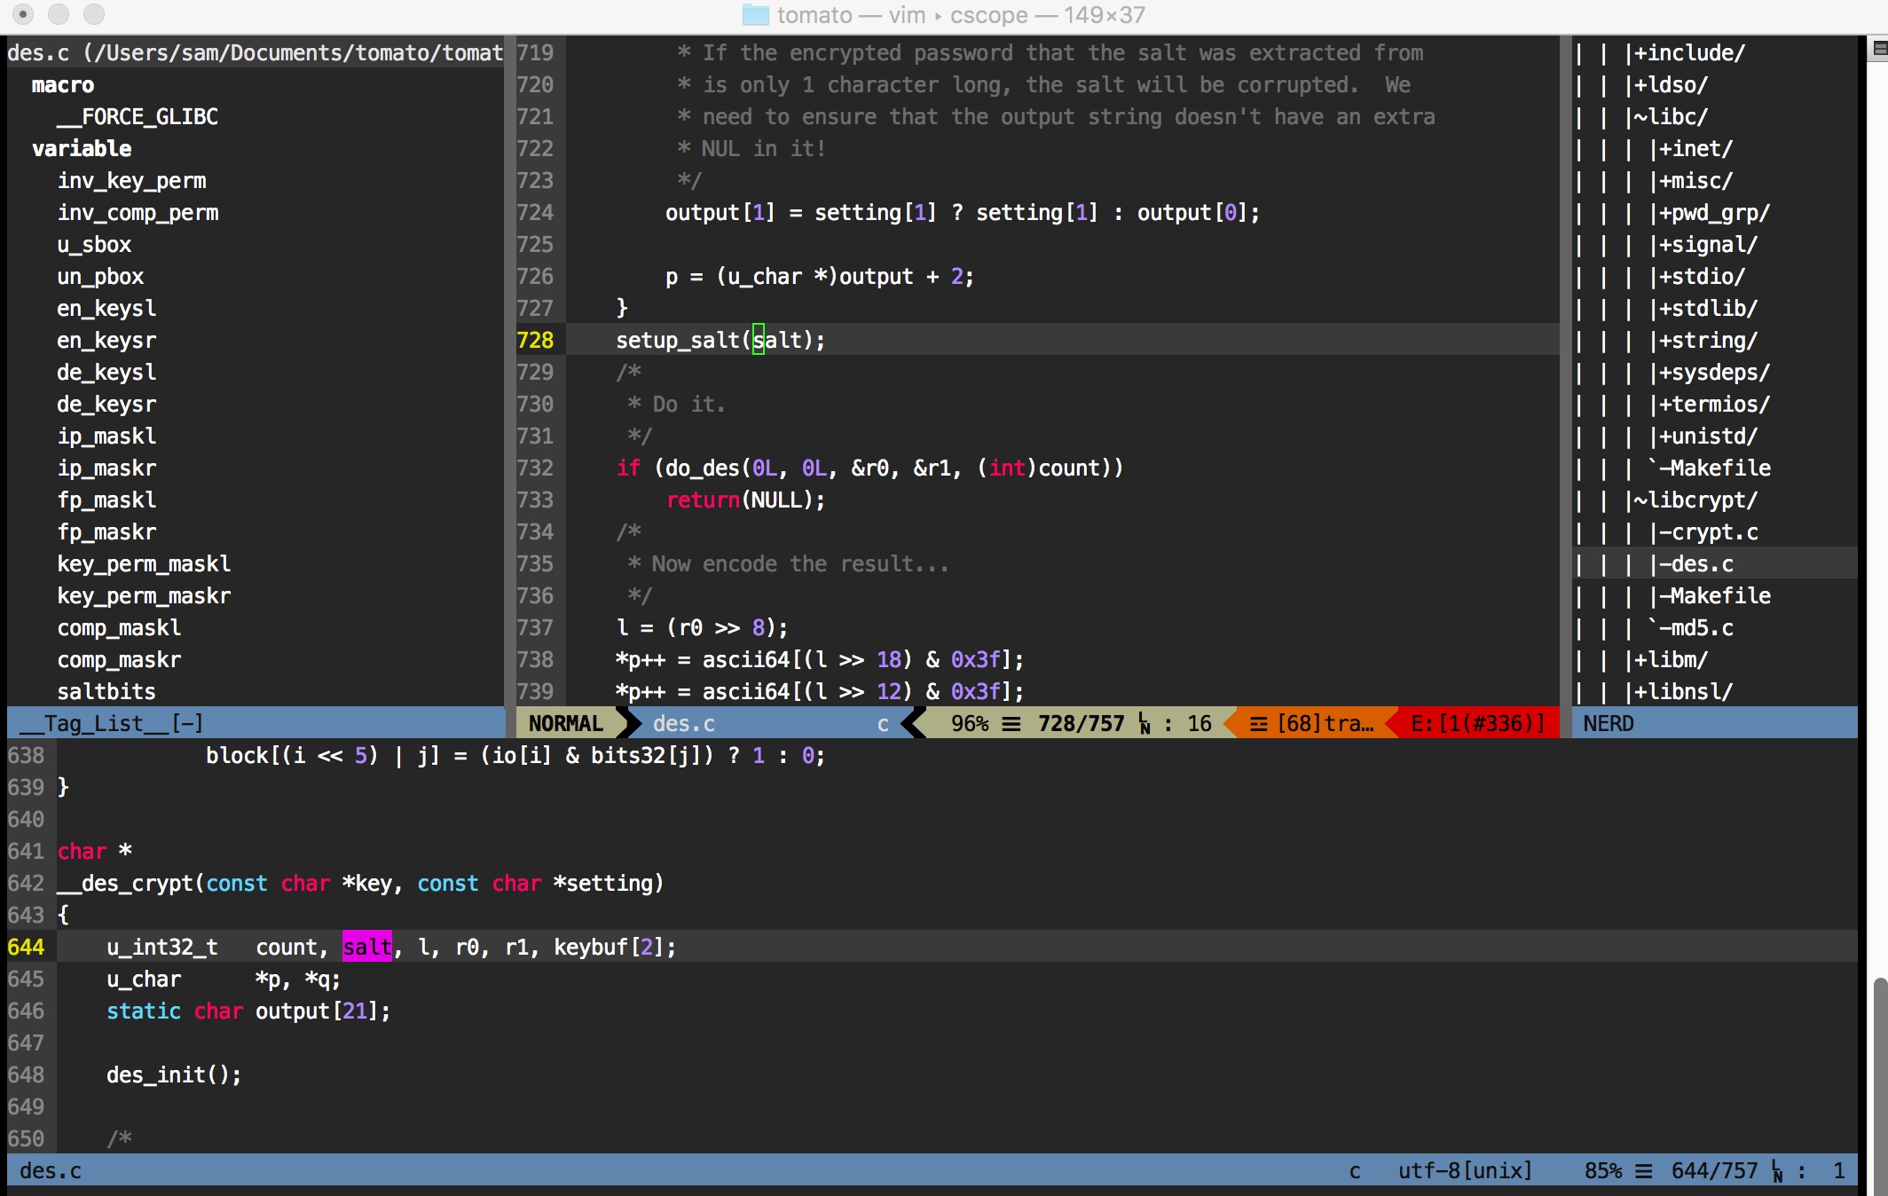1888x1196 pixels.
Task: Click the top-right terminal scroll icon
Action: click(x=1878, y=50)
